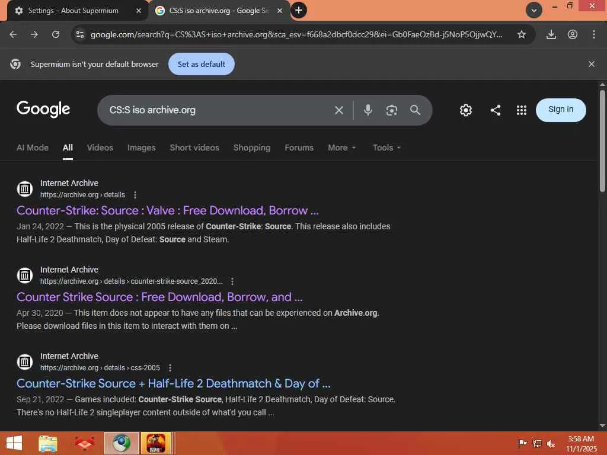Click the scrollbar down arrow
This screenshot has height=455, width=607.
[602, 426]
